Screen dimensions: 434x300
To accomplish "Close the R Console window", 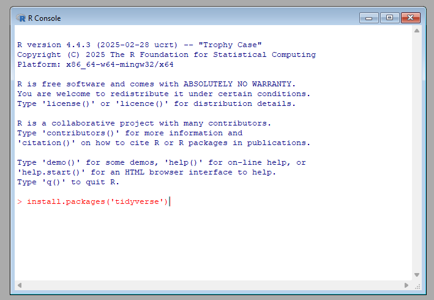I will pyautogui.click(x=410, y=18).
